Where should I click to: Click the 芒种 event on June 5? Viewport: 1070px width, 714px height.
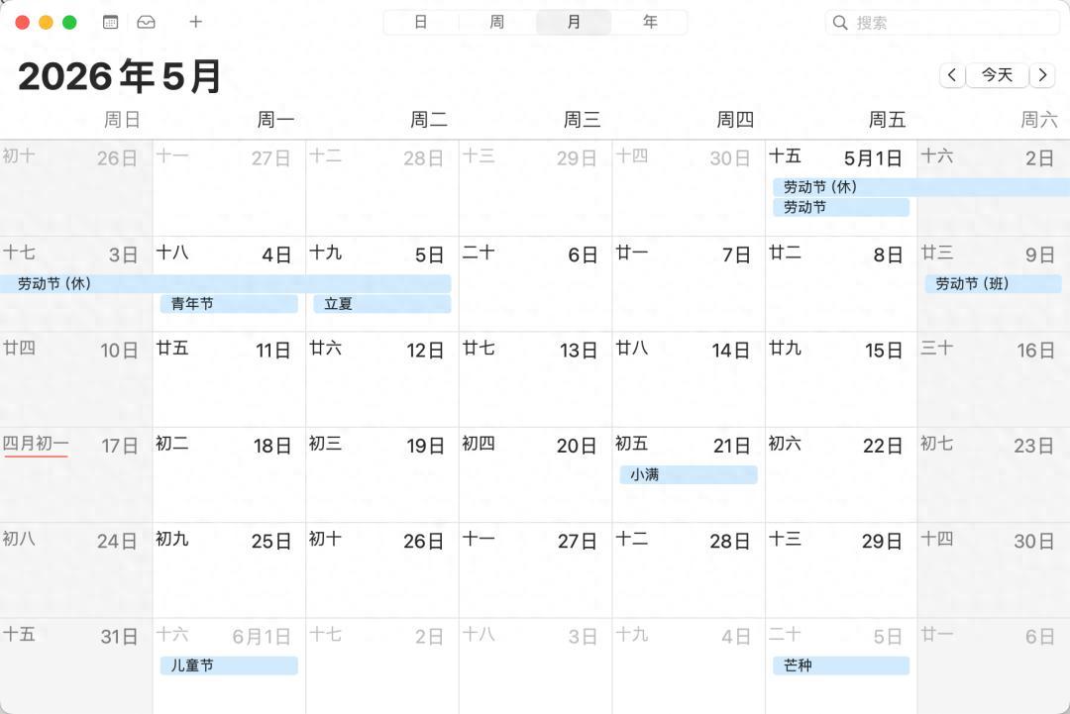(x=840, y=665)
